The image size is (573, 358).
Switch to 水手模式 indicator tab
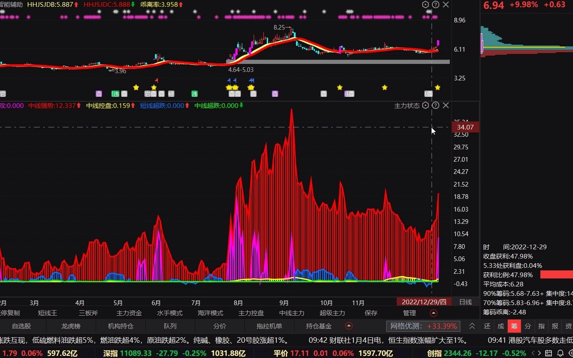pyautogui.click(x=170, y=313)
